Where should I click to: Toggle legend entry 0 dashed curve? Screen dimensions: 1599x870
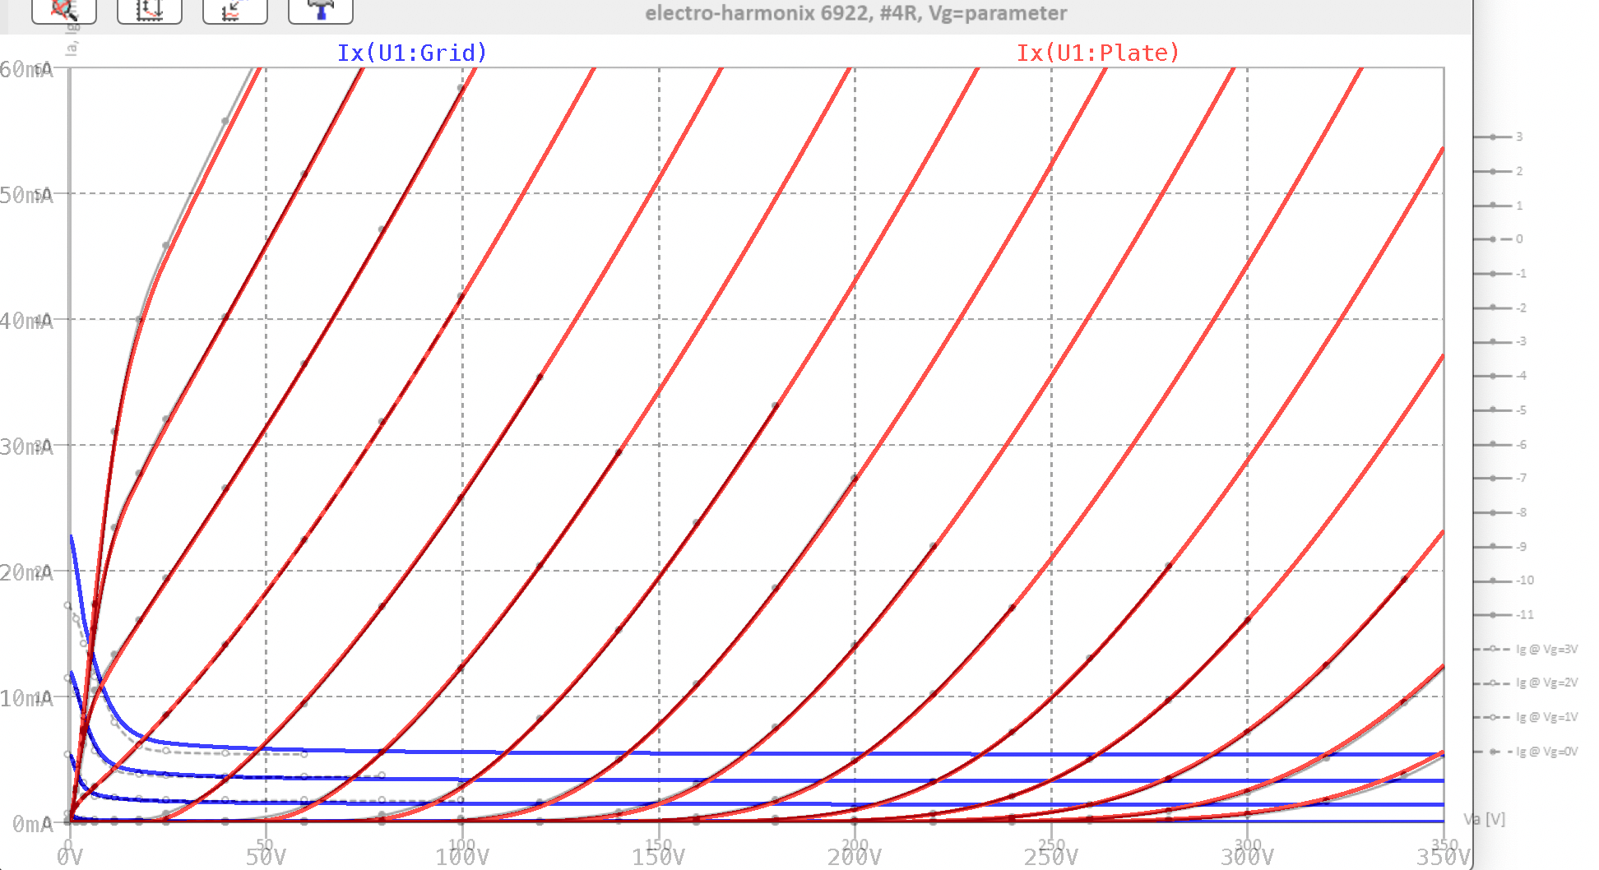tap(1499, 239)
